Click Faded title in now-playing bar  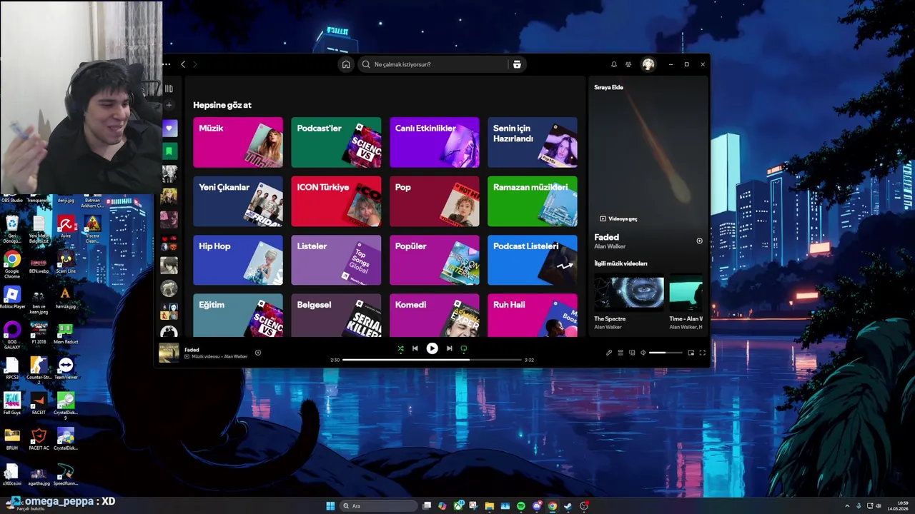click(x=192, y=350)
